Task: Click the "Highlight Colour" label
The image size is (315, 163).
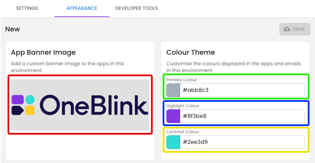Action: pyautogui.click(x=183, y=106)
